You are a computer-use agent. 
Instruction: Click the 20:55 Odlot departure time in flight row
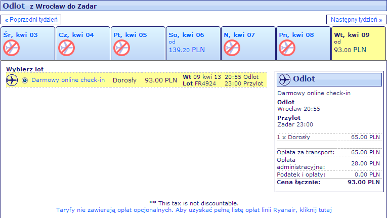tap(242, 77)
